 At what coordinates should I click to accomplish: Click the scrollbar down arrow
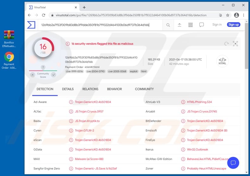[247, 172]
